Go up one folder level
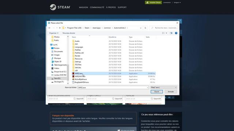This screenshot has width=234, height=131. click(x=60, y=28)
